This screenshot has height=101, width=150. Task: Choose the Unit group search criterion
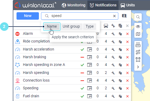[71, 26]
